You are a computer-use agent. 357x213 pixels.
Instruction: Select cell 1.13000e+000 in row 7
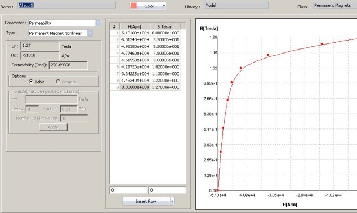[165, 74]
